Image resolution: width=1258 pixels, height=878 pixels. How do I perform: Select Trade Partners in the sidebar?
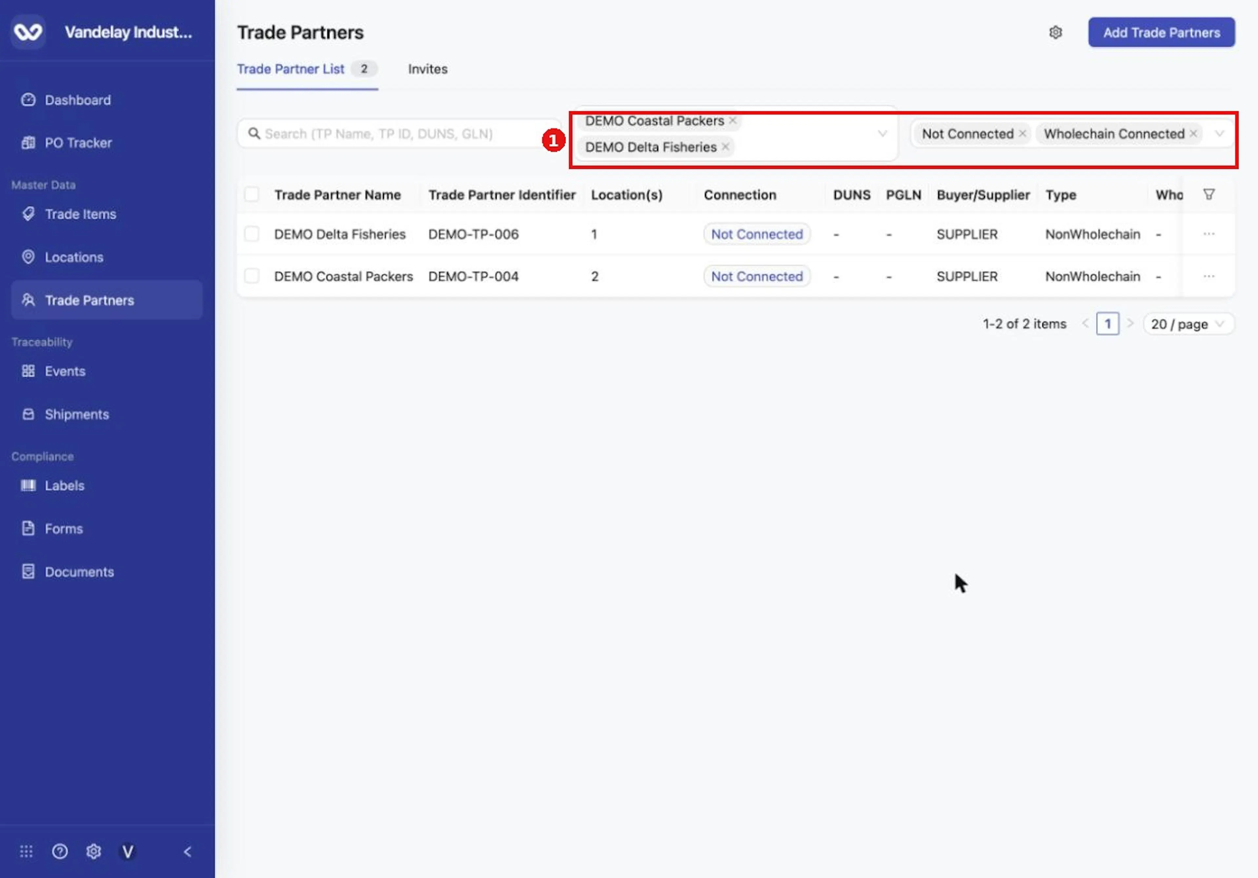(106, 300)
